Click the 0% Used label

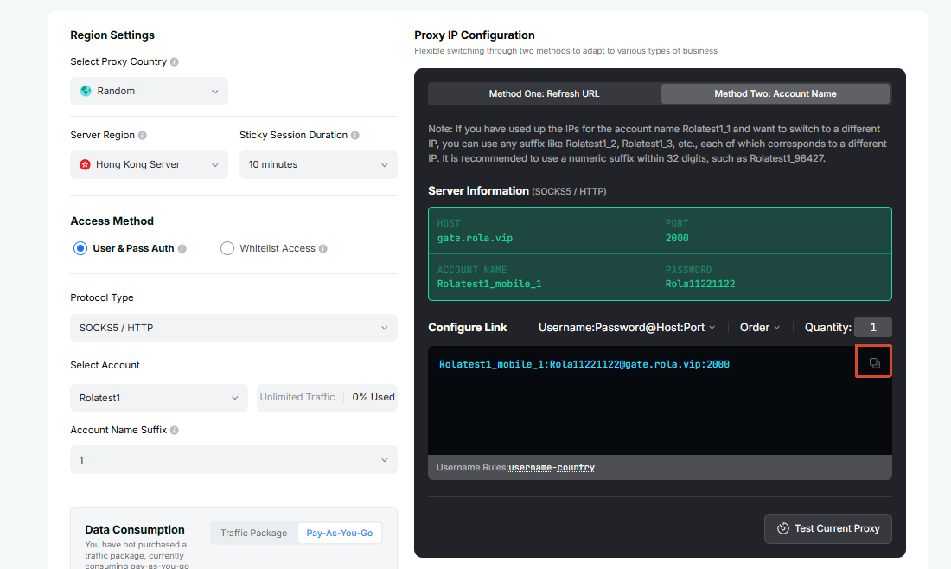[x=373, y=397]
